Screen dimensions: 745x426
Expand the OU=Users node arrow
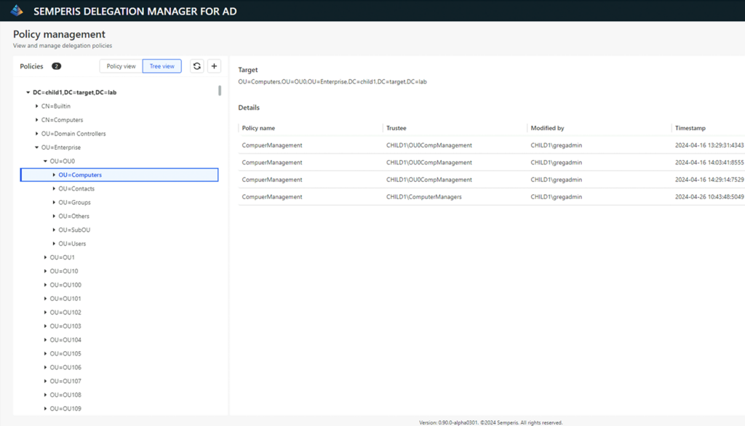(54, 244)
